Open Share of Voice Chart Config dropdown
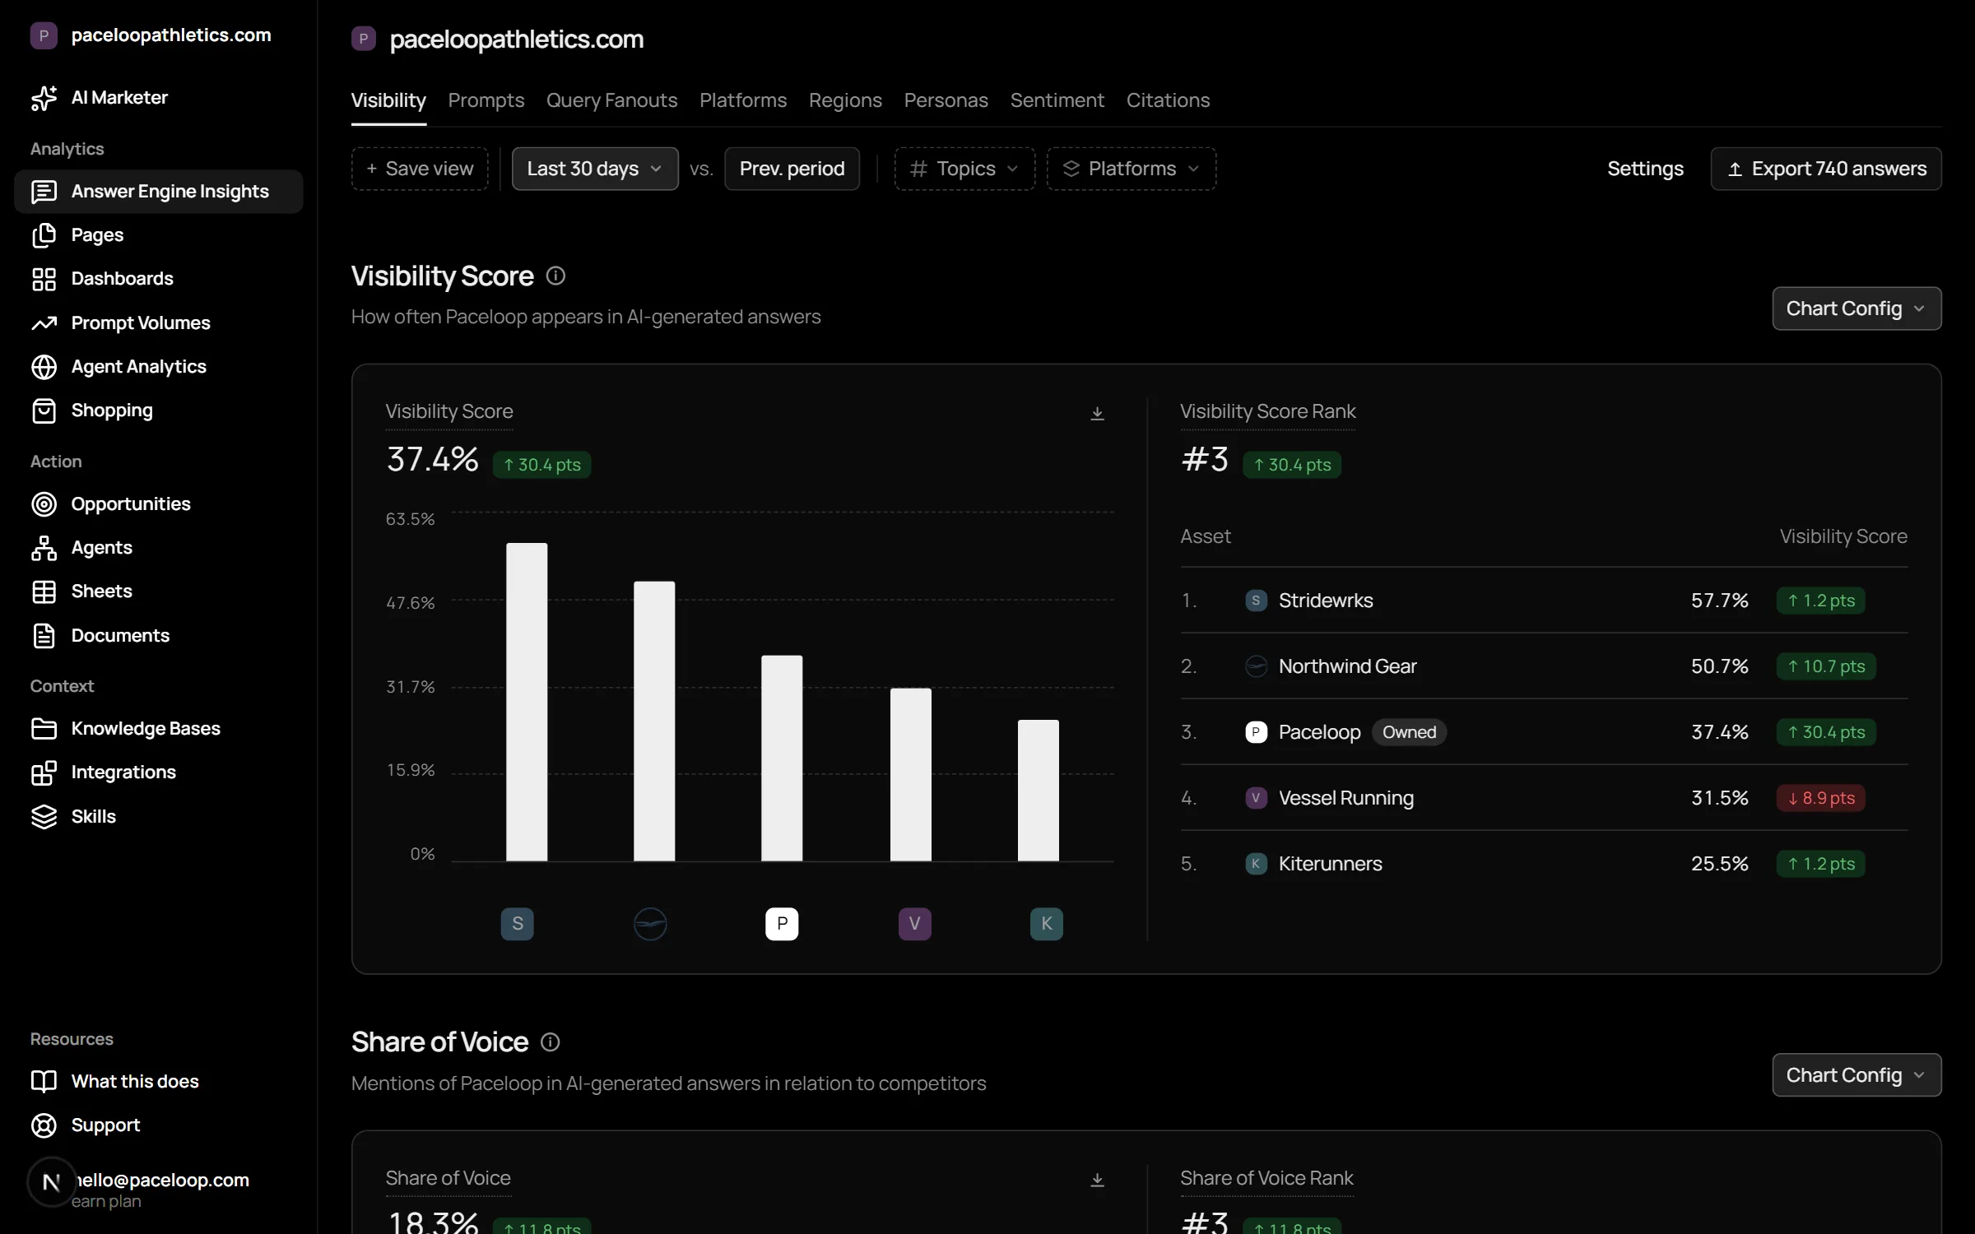1975x1234 pixels. coord(1856,1075)
